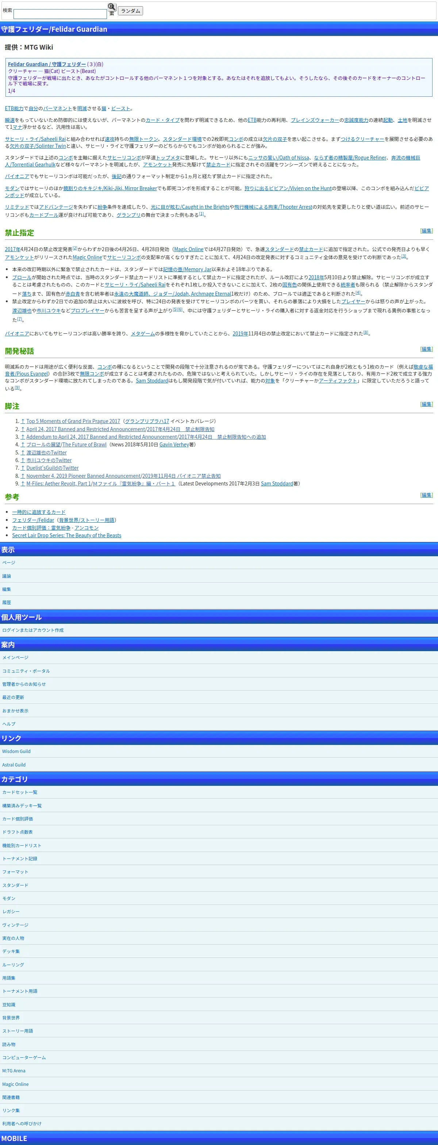Open ルーリング category
The width and height of the screenshot is (438, 1145).
13,965
